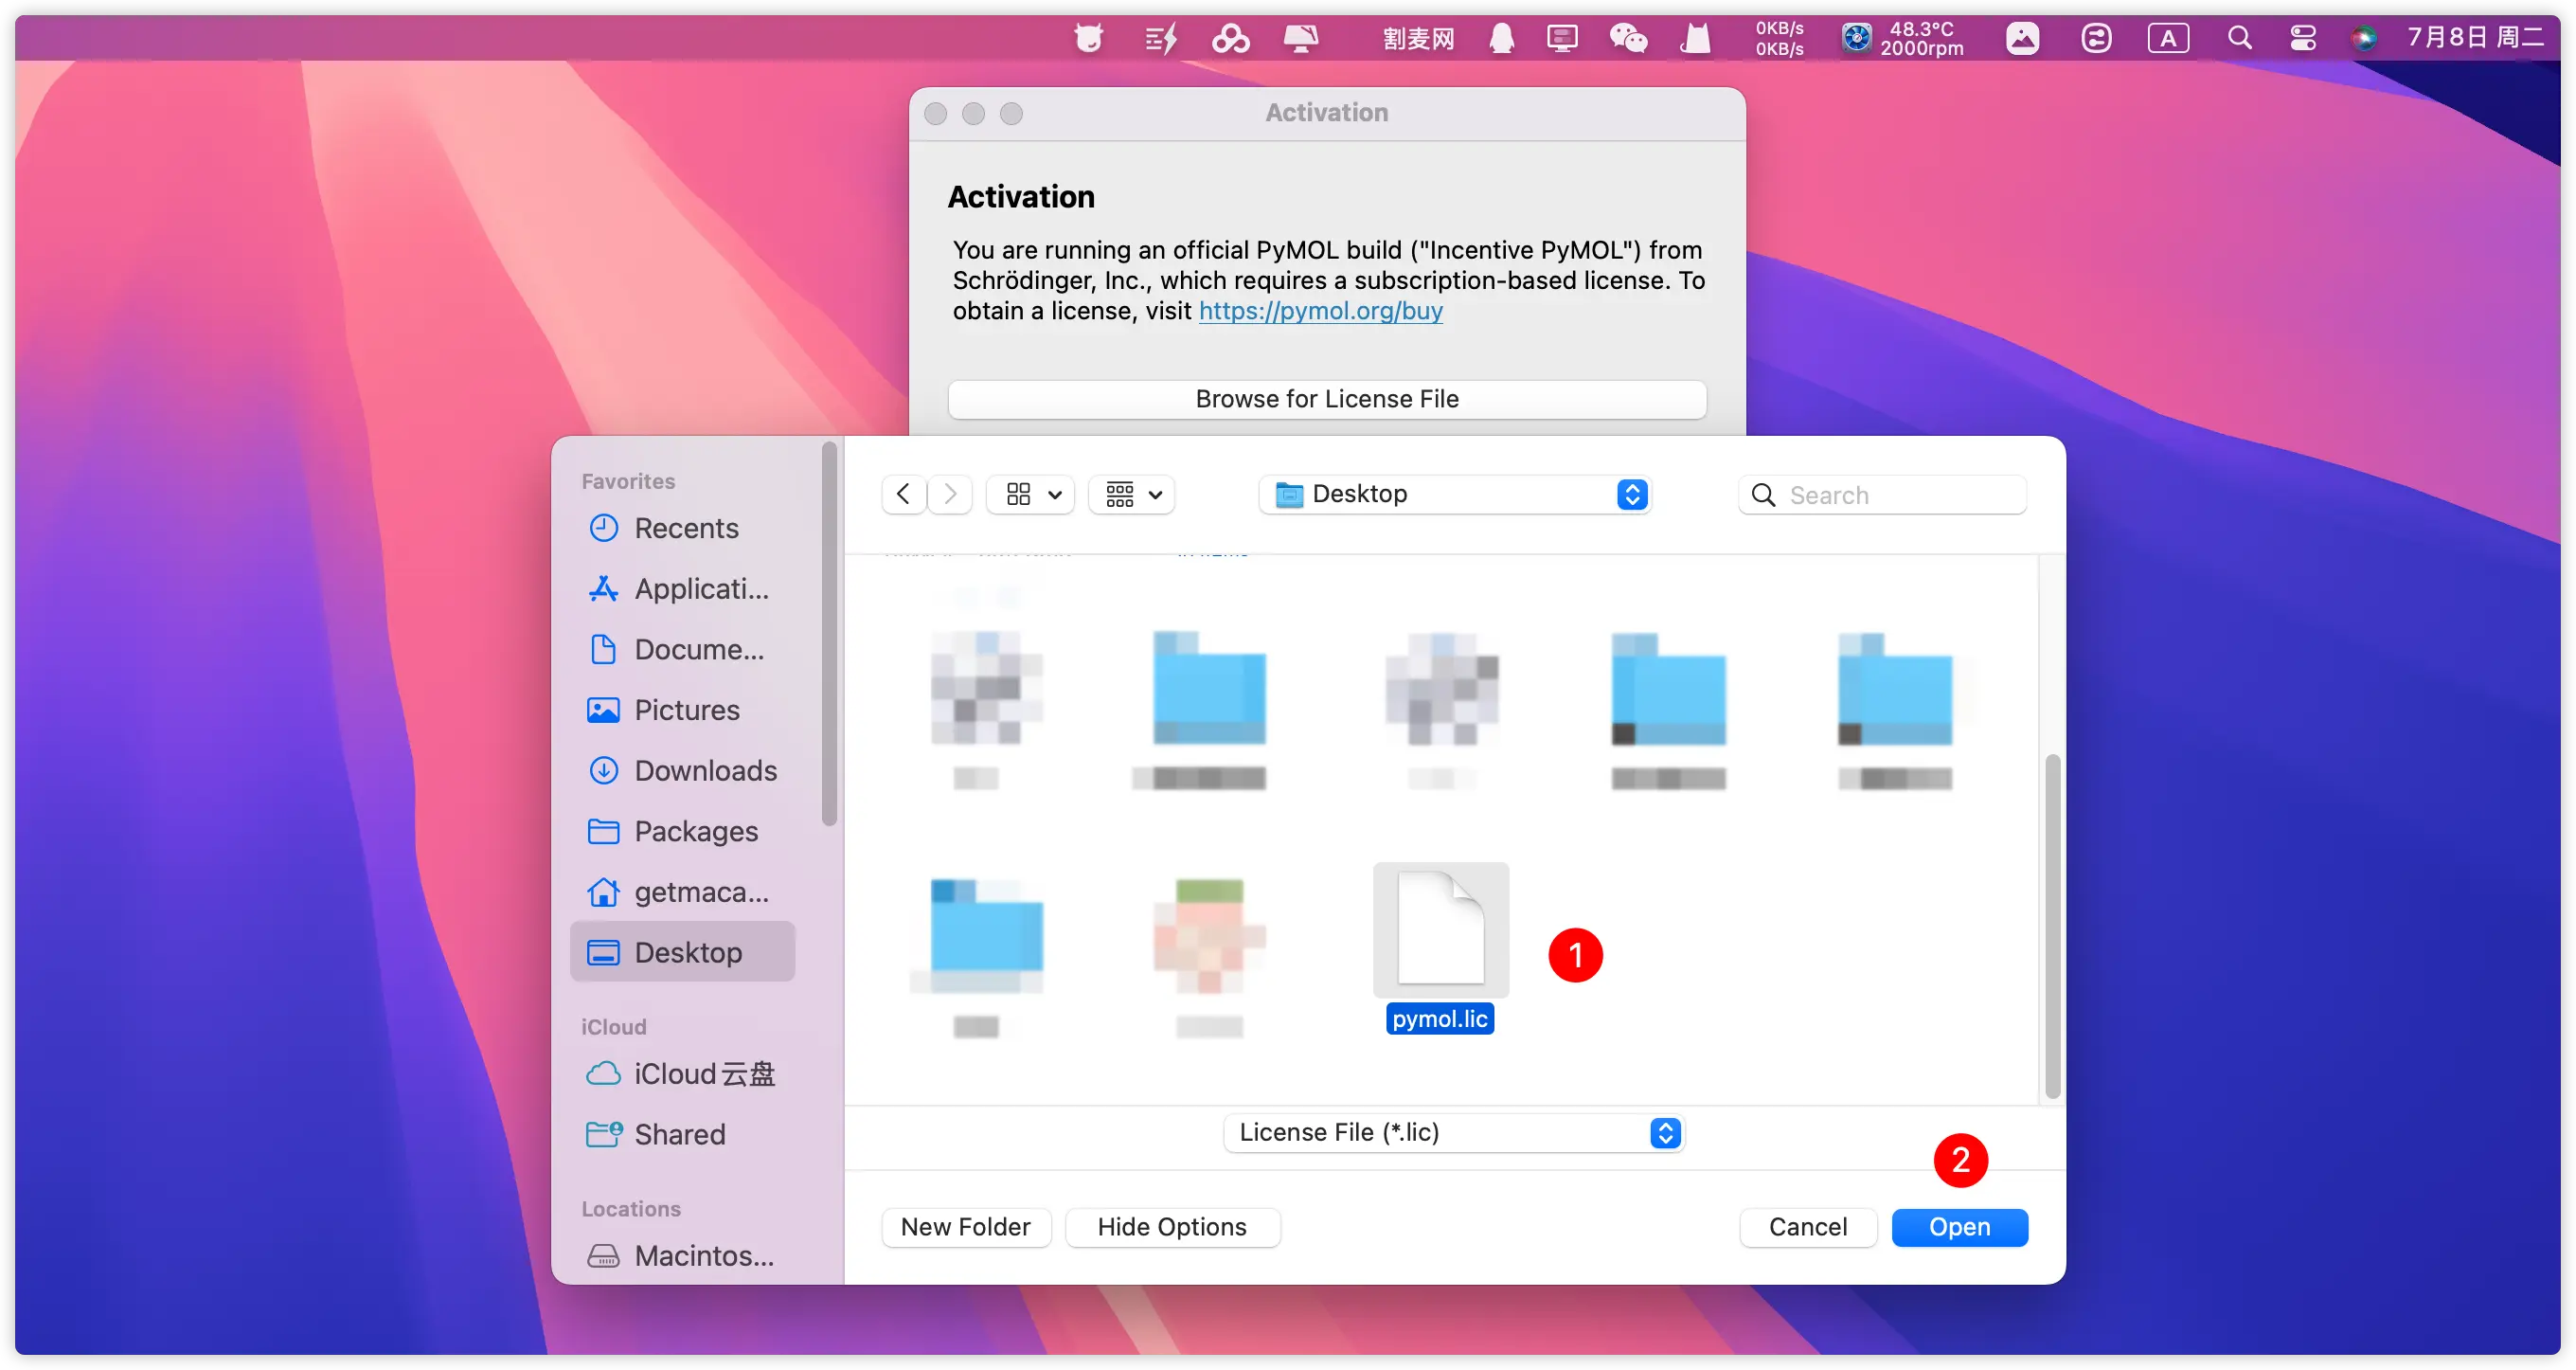Click the New Folder button
The height and width of the screenshot is (1370, 2576).
click(x=965, y=1227)
